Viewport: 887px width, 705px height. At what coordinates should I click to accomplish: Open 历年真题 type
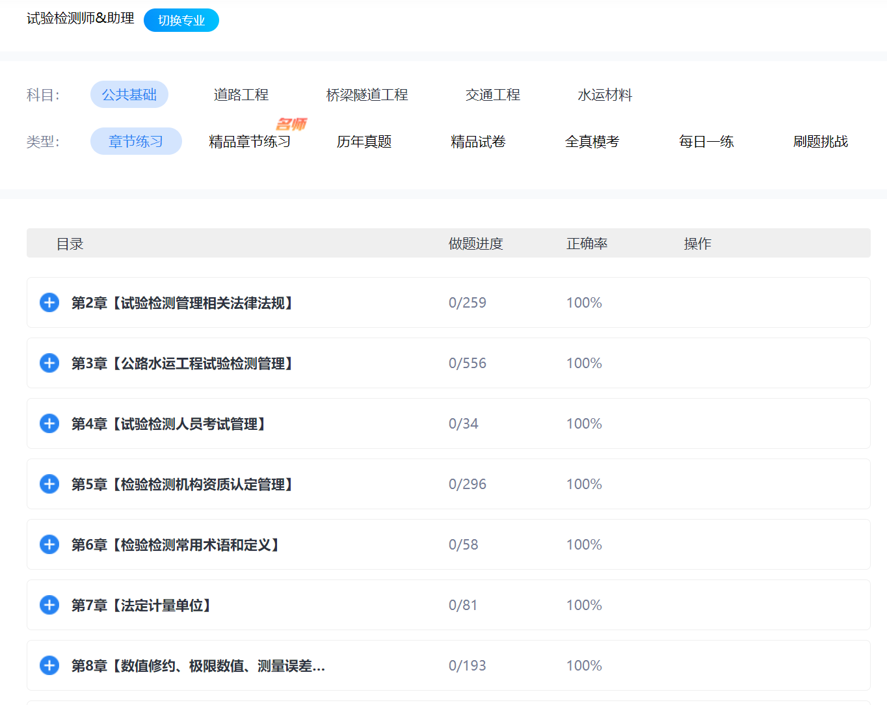(x=364, y=142)
